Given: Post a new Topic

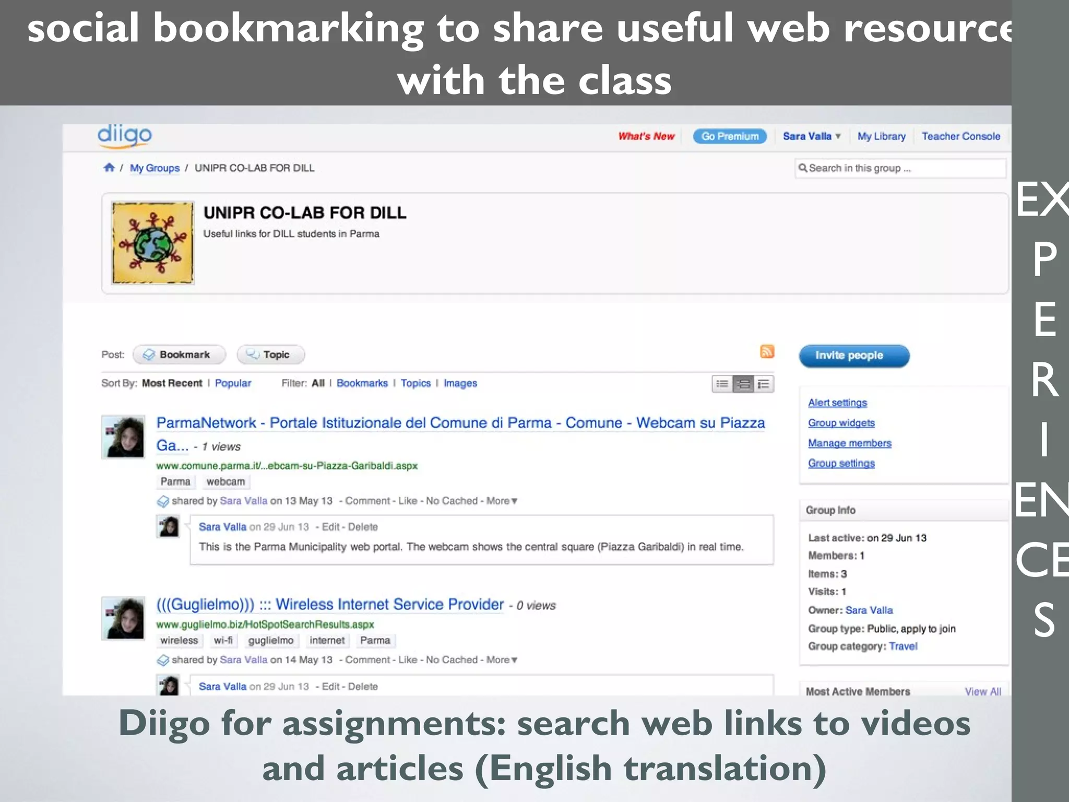Looking at the screenshot, I should (x=270, y=355).
